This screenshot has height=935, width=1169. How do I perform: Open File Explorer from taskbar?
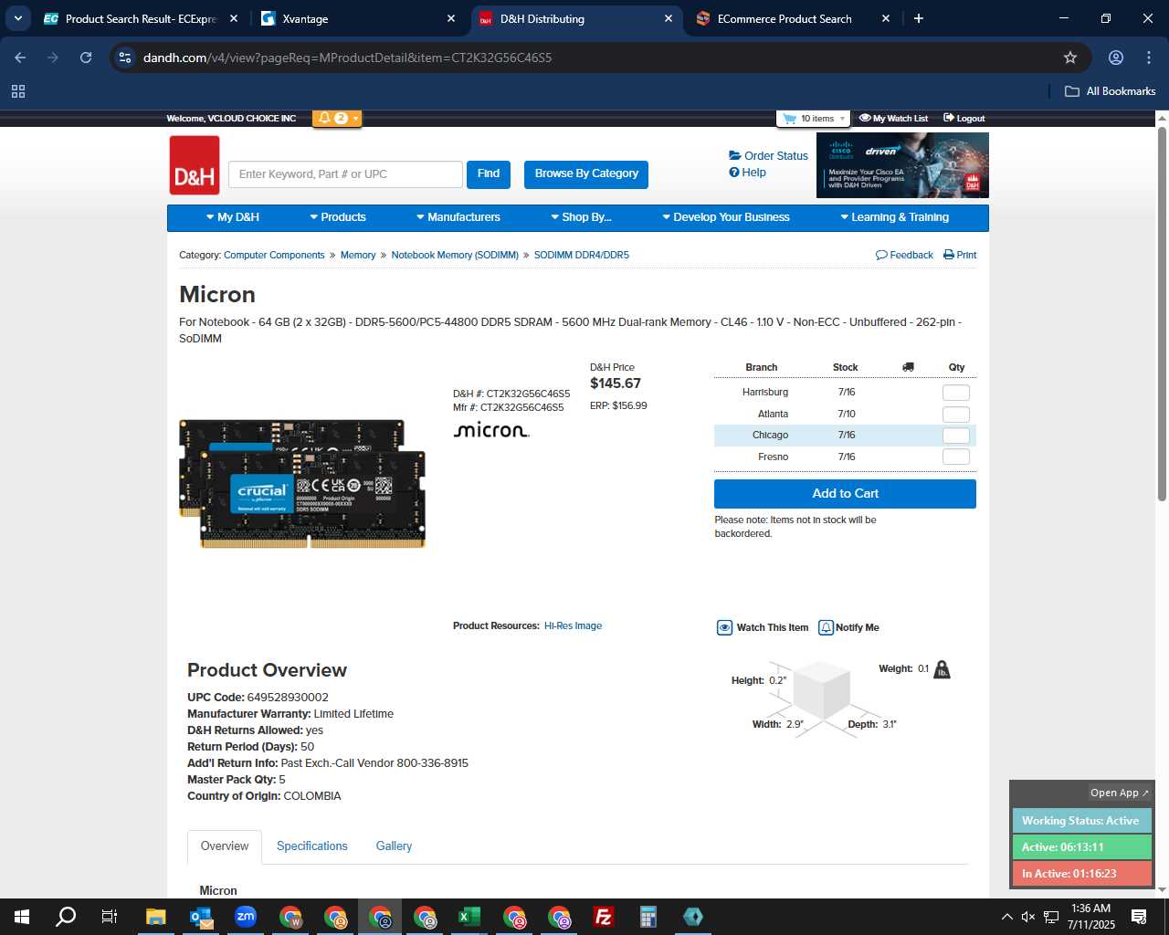(156, 917)
